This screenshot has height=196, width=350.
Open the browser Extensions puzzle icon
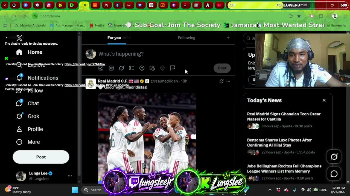[x=321, y=16]
